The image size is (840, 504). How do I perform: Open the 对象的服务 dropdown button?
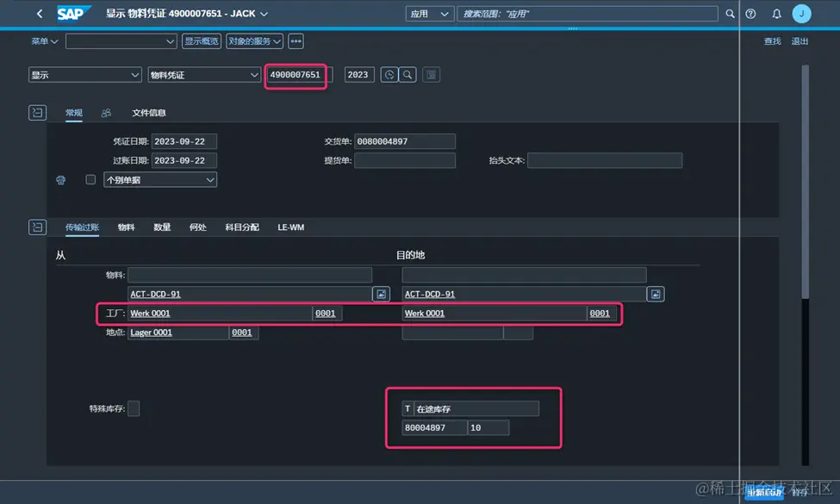click(x=254, y=41)
